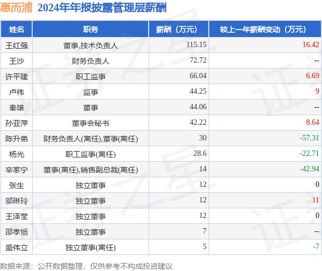322x271 pixels.
Task: Select the name 卢伟
Action: pos(17,92)
